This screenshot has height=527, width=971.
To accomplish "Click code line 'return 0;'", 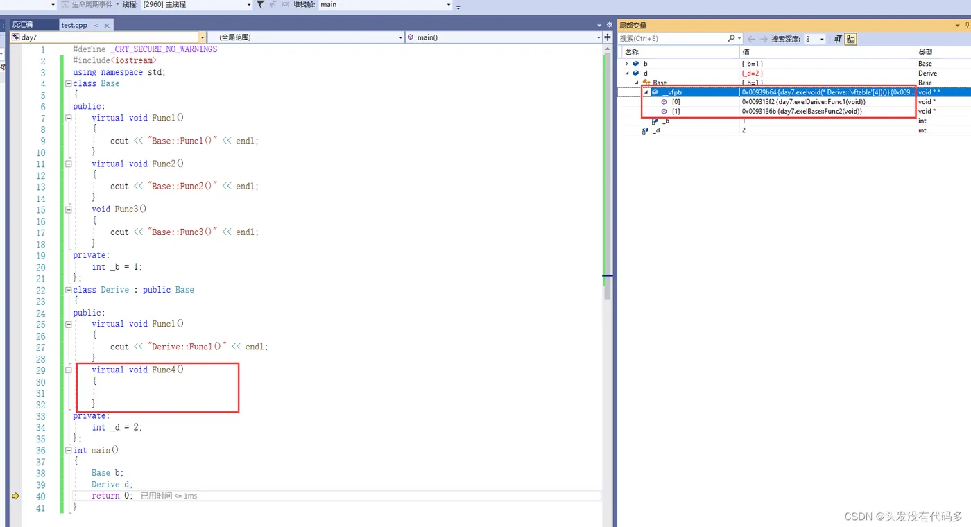I will tap(112, 496).
